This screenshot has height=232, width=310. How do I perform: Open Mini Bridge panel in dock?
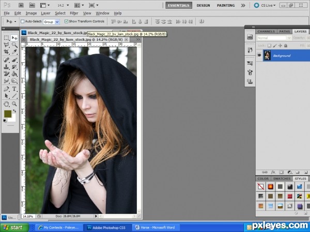click(x=250, y=37)
